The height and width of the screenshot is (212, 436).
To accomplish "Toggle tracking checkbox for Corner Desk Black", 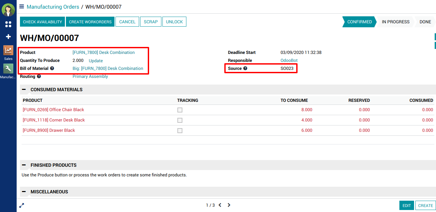I will click(180, 120).
